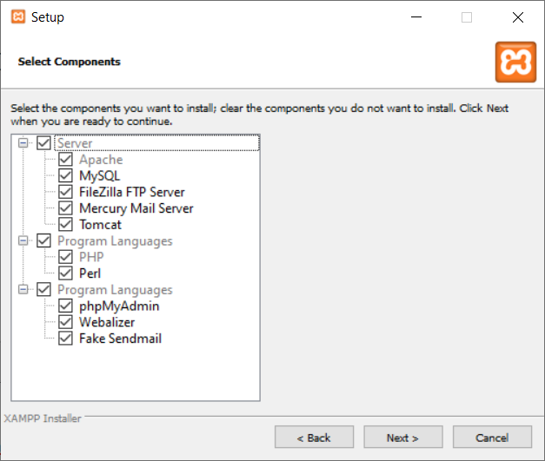Select the Server label in the tree
545x461 pixels.
(75, 143)
